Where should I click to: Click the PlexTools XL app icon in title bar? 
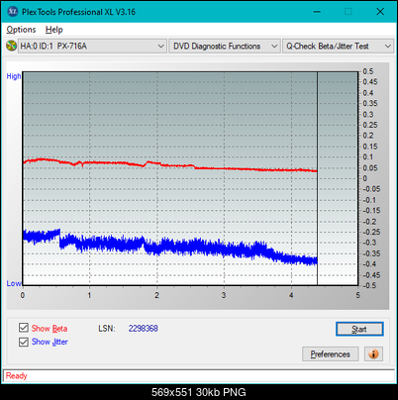coord(12,12)
